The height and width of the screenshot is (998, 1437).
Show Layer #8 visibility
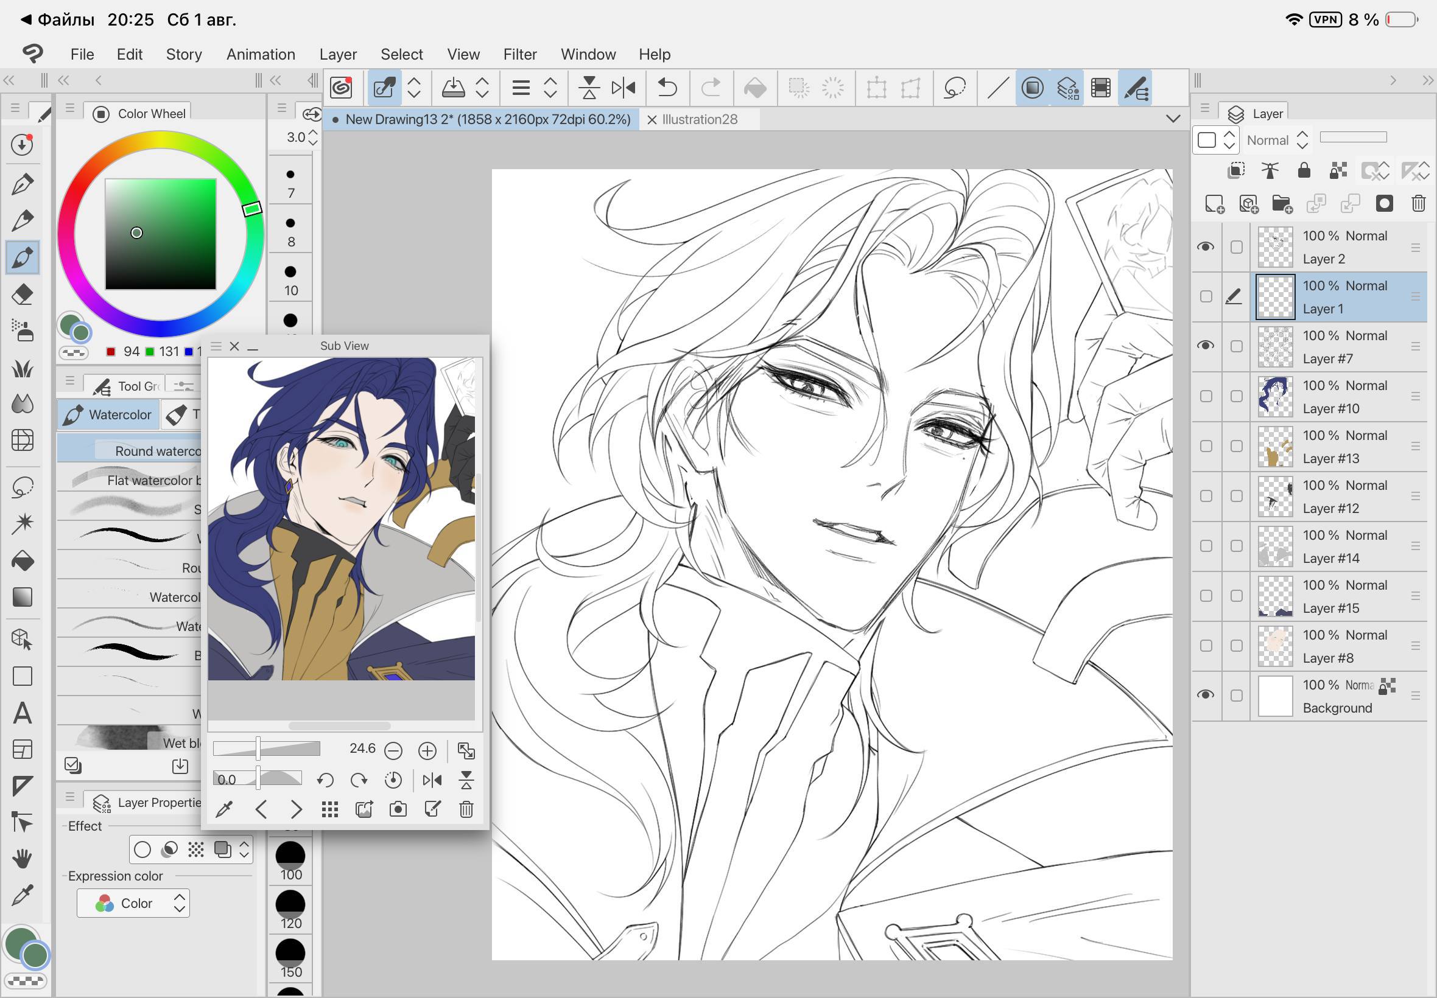click(1206, 645)
